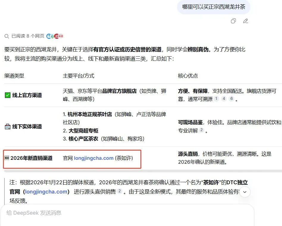282x226 pixels.
Task: Click the store icon beside 线下实体渠道
Action: pyautogui.click(x=7, y=126)
